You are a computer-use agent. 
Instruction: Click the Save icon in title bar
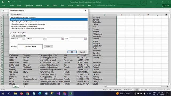(x=3, y=2)
